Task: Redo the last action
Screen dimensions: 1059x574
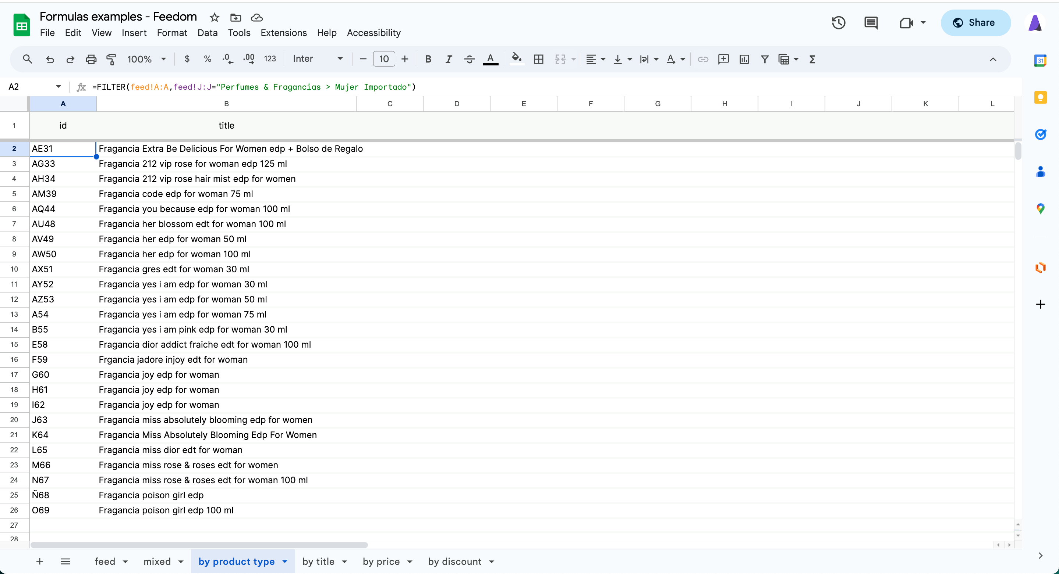Action: coord(70,59)
